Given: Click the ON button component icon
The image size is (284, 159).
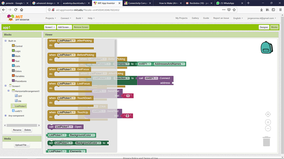Looking at the screenshot, I should pyautogui.click(x=16, y=101).
